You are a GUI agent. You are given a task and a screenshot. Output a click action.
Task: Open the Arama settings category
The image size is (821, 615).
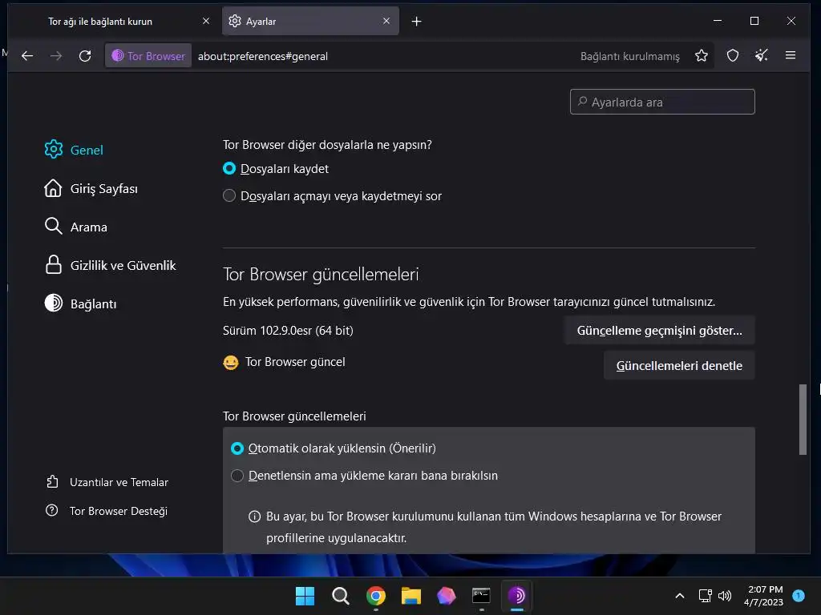click(76, 227)
